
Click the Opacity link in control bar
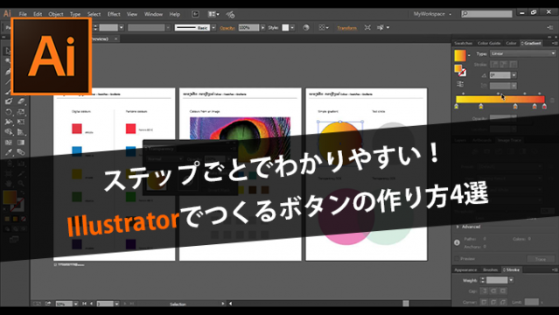click(x=227, y=28)
